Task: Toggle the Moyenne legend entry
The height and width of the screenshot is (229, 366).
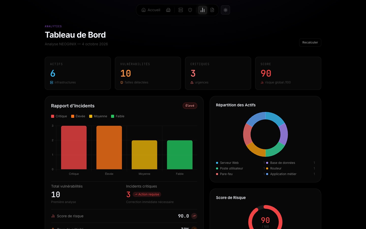Action: coord(98,116)
